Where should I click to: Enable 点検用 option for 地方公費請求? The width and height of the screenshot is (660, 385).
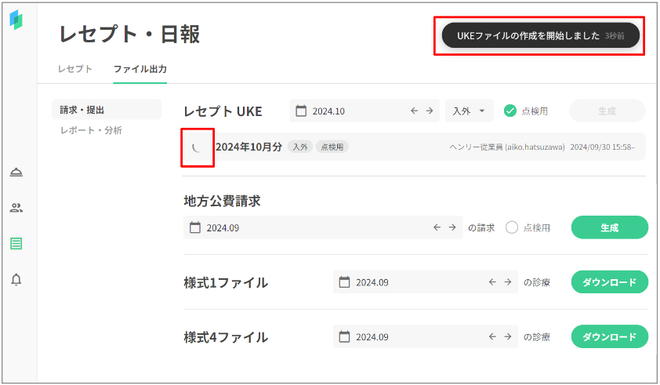pyautogui.click(x=513, y=228)
